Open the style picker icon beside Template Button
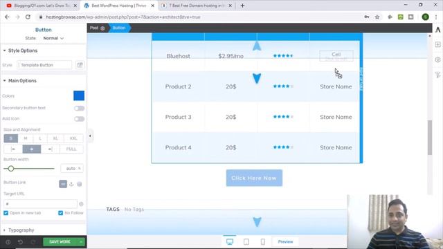443x249 pixels. 80,65
